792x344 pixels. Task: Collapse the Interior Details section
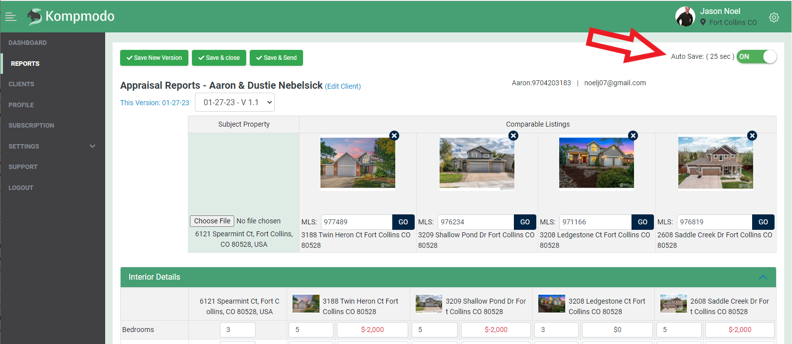tap(763, 277)
